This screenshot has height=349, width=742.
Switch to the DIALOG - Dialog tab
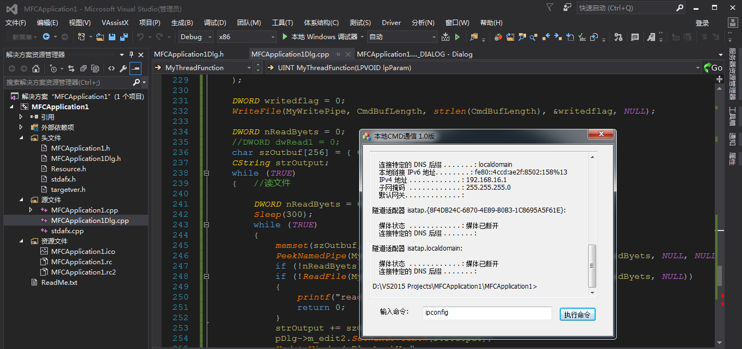point(415,54)
